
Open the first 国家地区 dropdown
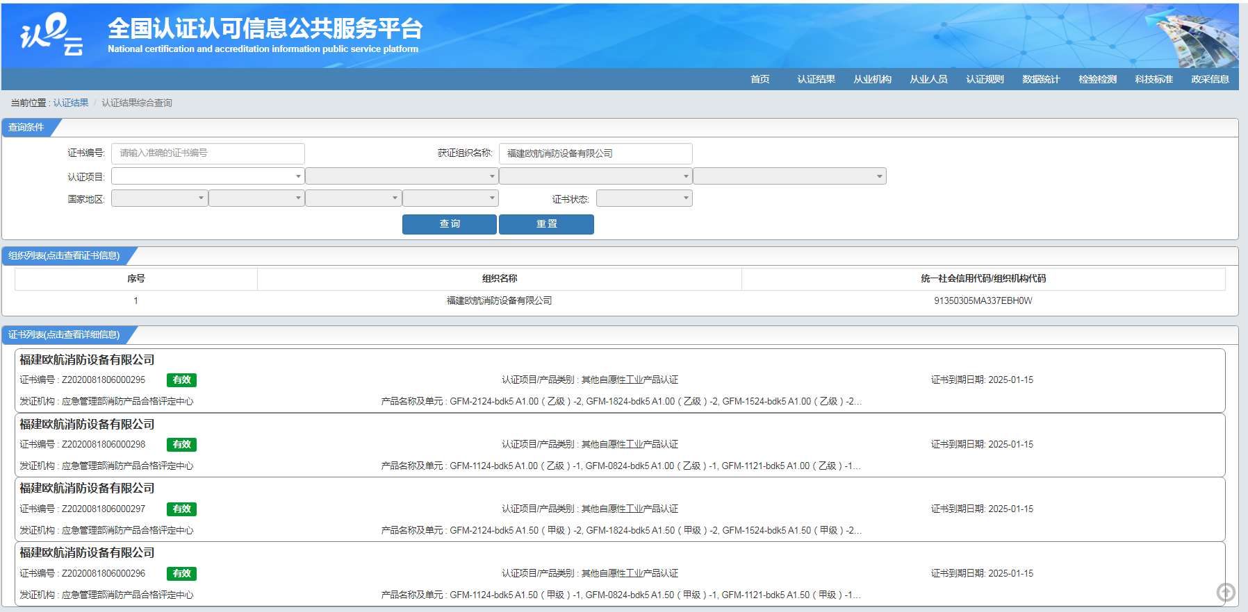click(159, 198)
